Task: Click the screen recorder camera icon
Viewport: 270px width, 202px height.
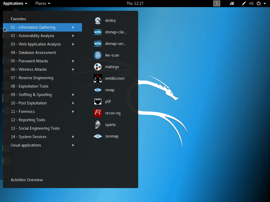Action: click(232, 3)
